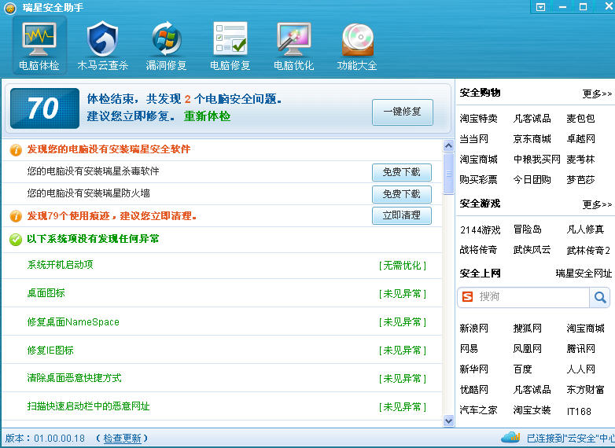Click the 立即清理 clean now button

pos(402,215)
